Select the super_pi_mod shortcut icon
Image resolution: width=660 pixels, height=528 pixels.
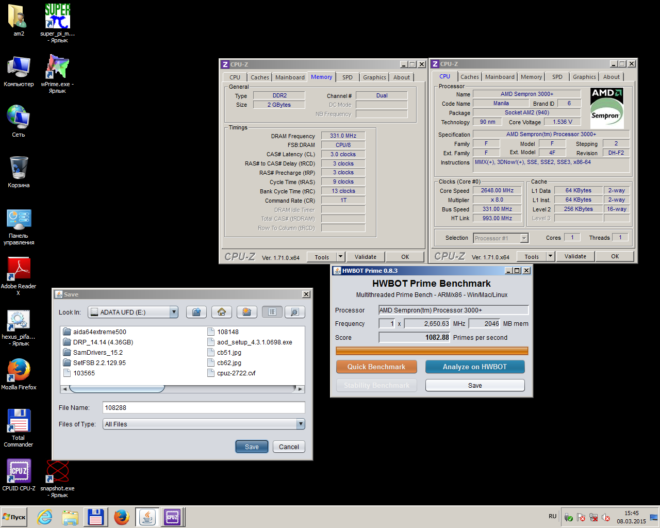point(57,23)
